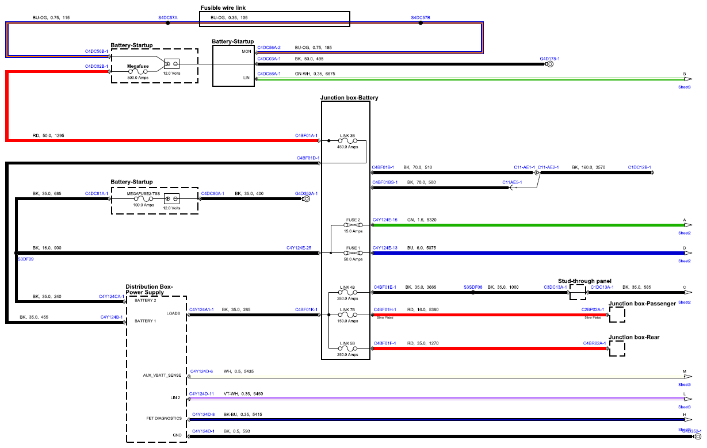
Task: Open the Sheet2 link under connector D
Action: coord(684,261)
